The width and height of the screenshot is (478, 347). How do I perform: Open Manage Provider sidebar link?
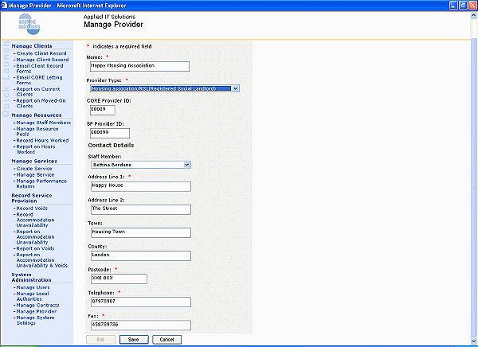point(37,311)
